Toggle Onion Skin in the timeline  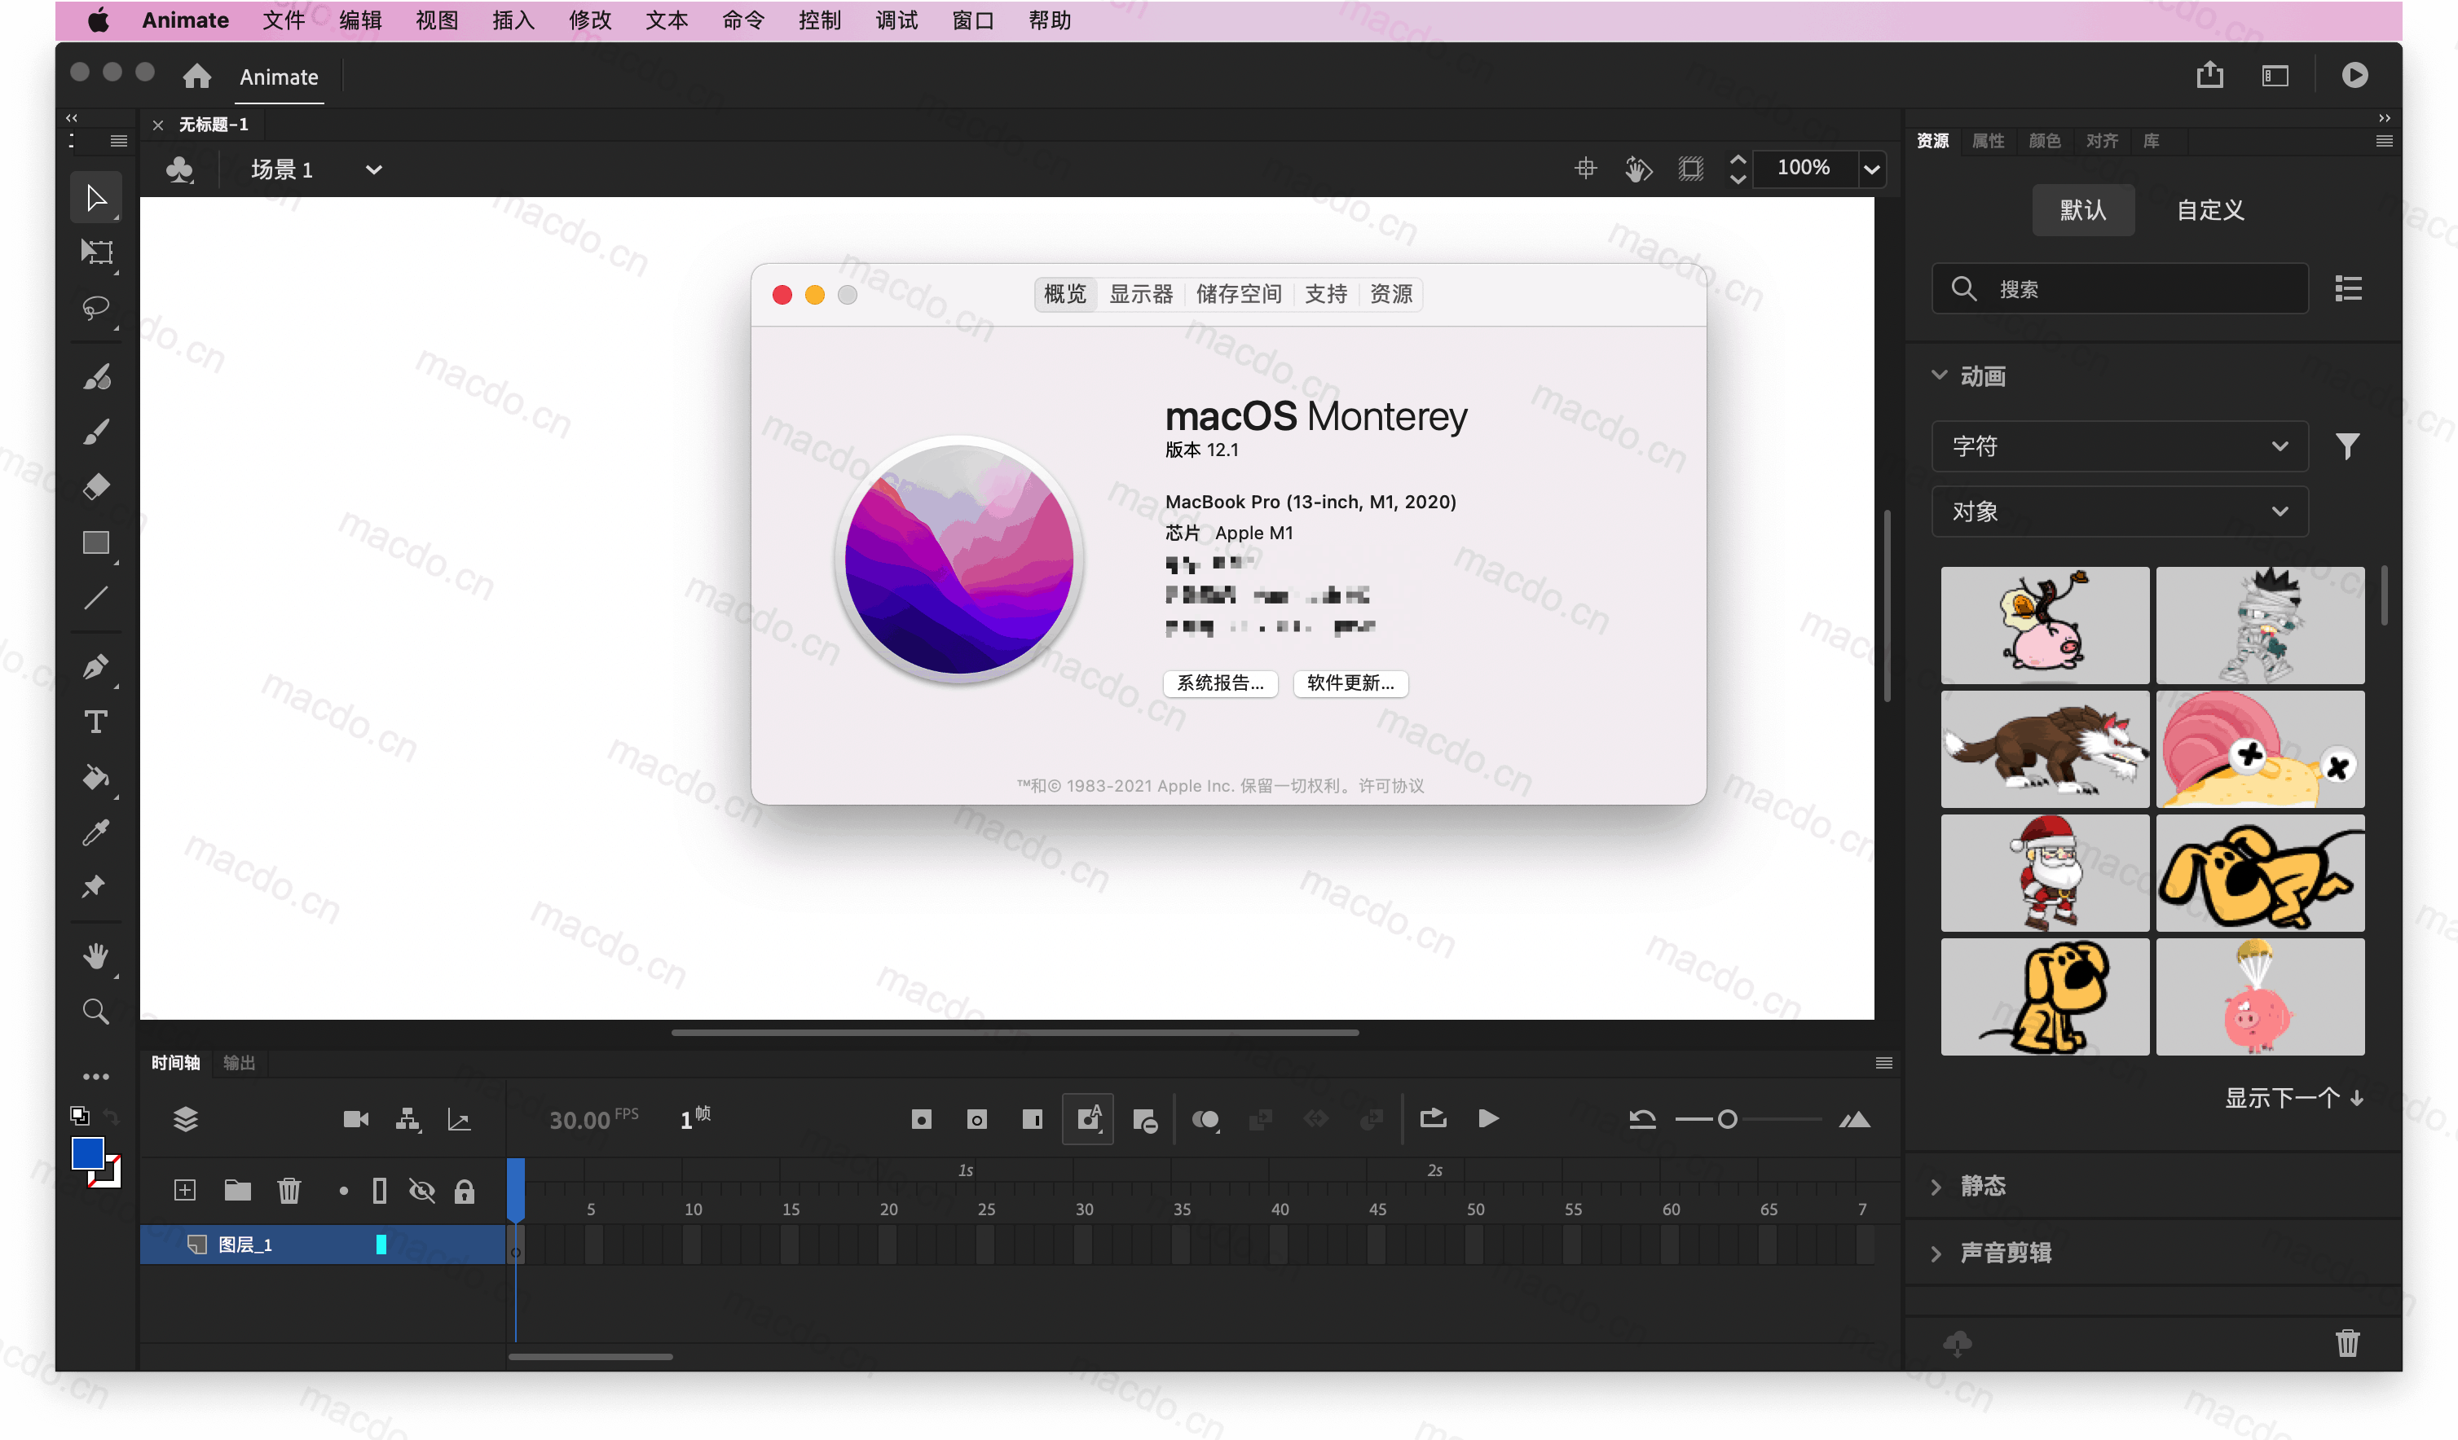pyautogui.click(x=1206, y=1119)
